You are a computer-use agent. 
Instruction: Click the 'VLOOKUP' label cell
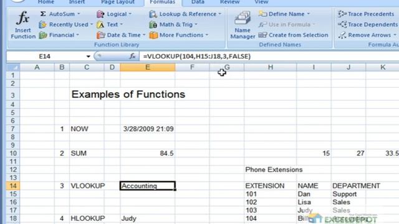(x=87, y=186)
